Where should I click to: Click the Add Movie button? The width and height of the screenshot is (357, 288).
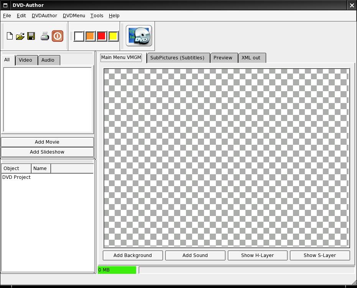[x=47, y=142]
